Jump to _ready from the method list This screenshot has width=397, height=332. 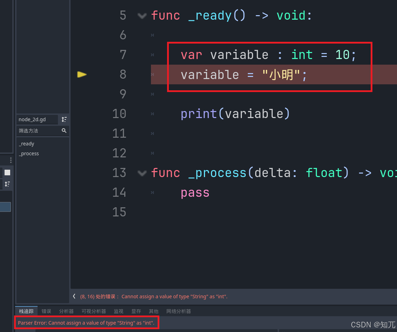click(x=26, y=143)
